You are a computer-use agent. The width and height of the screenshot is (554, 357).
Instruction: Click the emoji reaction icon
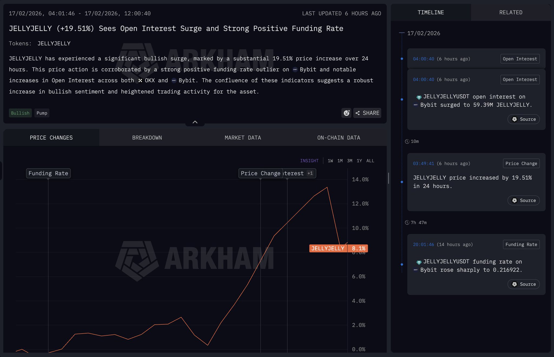point(346,113)
